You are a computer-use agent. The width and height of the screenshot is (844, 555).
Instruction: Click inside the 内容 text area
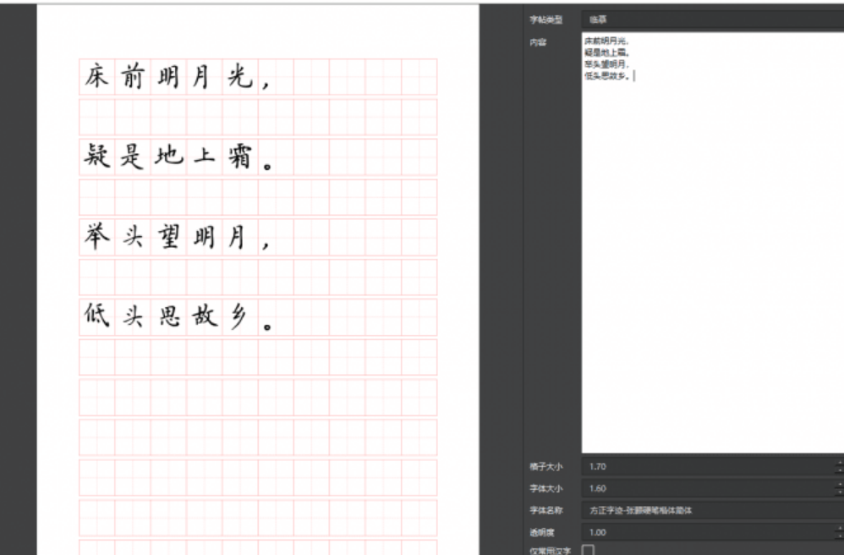point(710,254)
